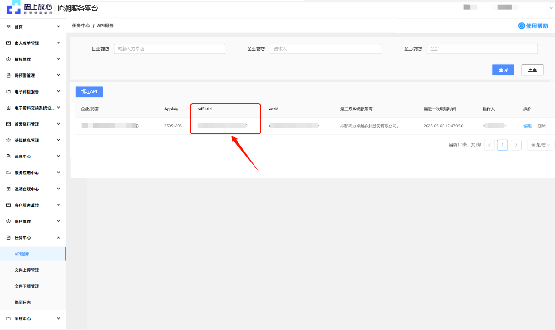Click the 码上放心 logo icon
Image resolution: width=555 pixels, height=330 pixels.
click(x=14, y=8)
